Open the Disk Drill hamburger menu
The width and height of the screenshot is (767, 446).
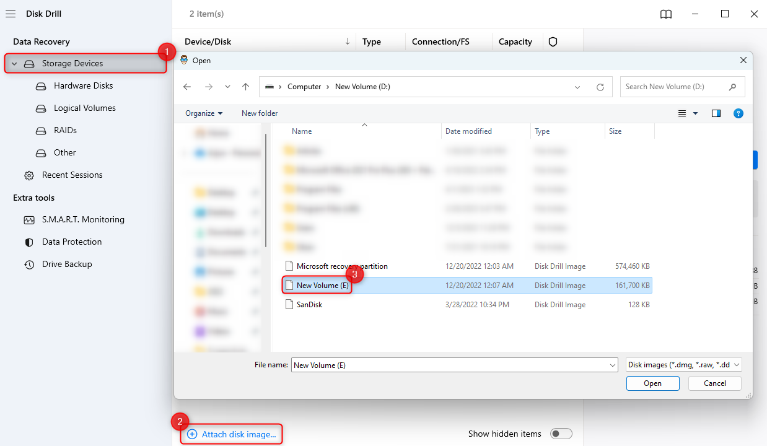point(11,14)
